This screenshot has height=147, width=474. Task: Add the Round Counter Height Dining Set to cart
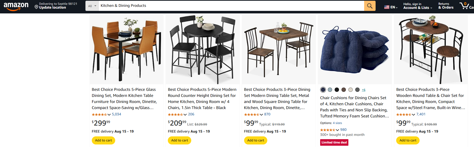coord(180,140)
